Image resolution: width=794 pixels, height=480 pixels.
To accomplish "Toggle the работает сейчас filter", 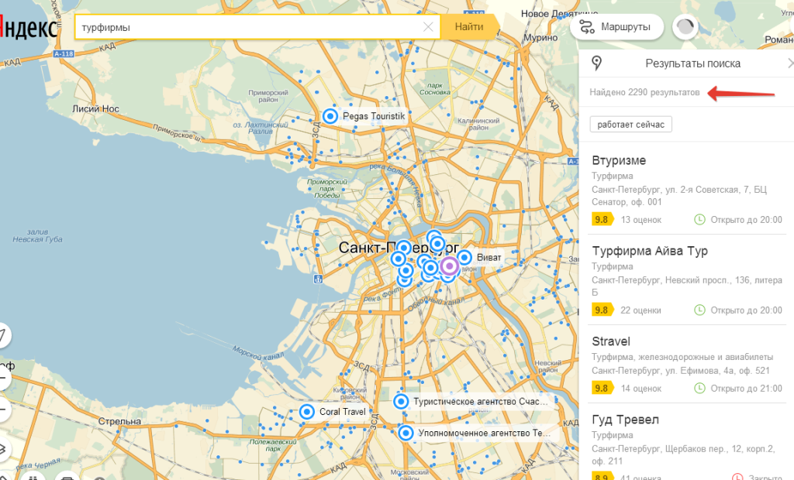I will pyautogui.click(x=630, y=125).
